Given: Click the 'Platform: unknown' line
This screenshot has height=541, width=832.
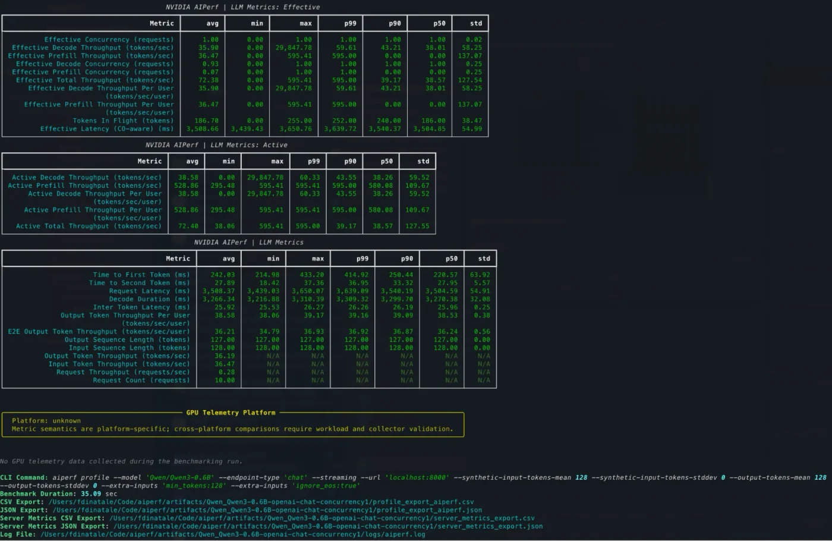Looking at the screenshot, I should (46, 421).
